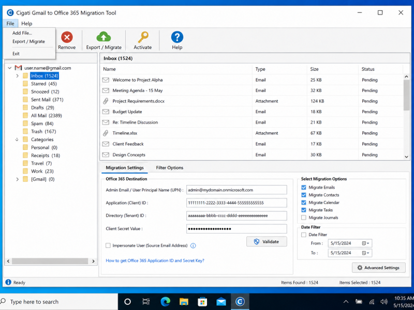Screen dimensions: 414x310
Task: Click the info icon beside Ready status
Action: point(8,282)
